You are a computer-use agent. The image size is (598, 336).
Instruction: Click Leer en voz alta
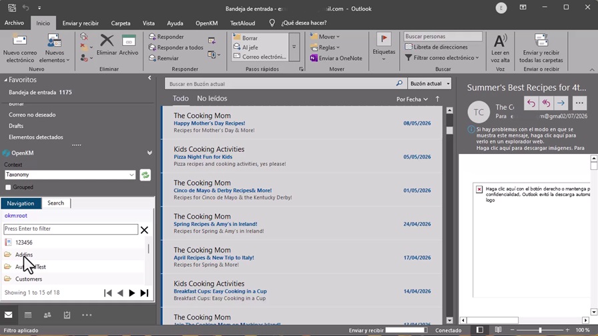coord(500,49)
